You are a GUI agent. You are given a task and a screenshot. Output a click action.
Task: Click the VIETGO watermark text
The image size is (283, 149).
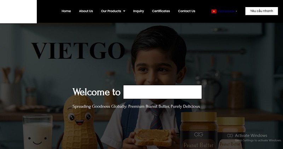78,51
